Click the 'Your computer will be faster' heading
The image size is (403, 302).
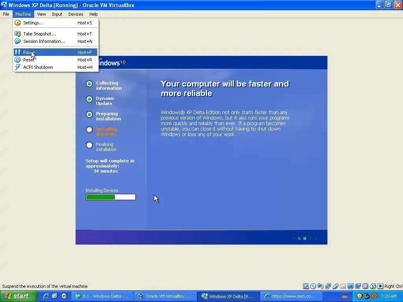(225, 88)
